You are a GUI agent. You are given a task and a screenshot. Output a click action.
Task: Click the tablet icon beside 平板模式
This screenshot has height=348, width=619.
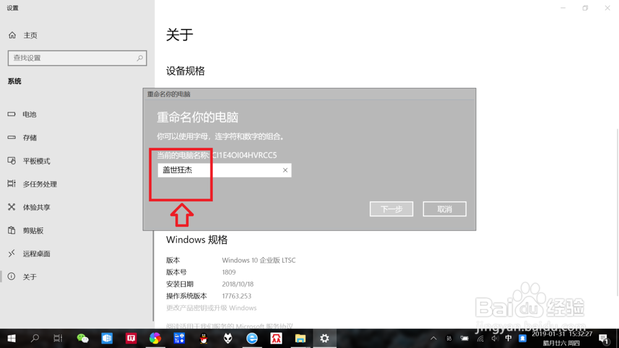[x=11, y=161]
